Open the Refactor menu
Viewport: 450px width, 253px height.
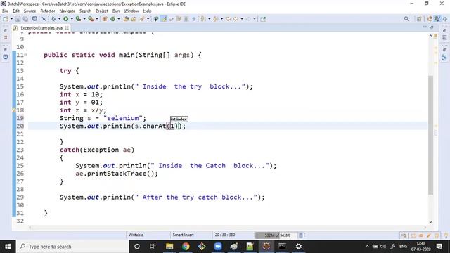click(x=48, y=11)
